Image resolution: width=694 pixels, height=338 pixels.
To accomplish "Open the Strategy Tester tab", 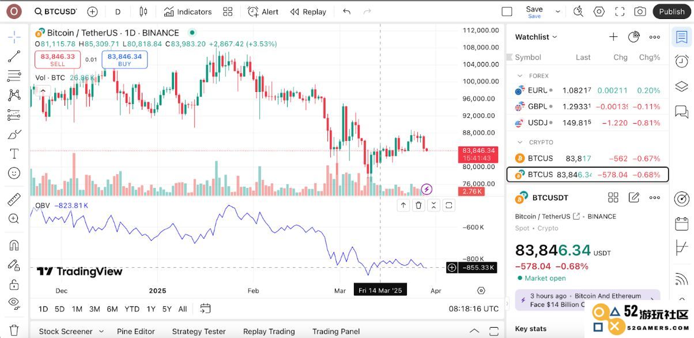I will pyautogui.click(x=199, y=331).
